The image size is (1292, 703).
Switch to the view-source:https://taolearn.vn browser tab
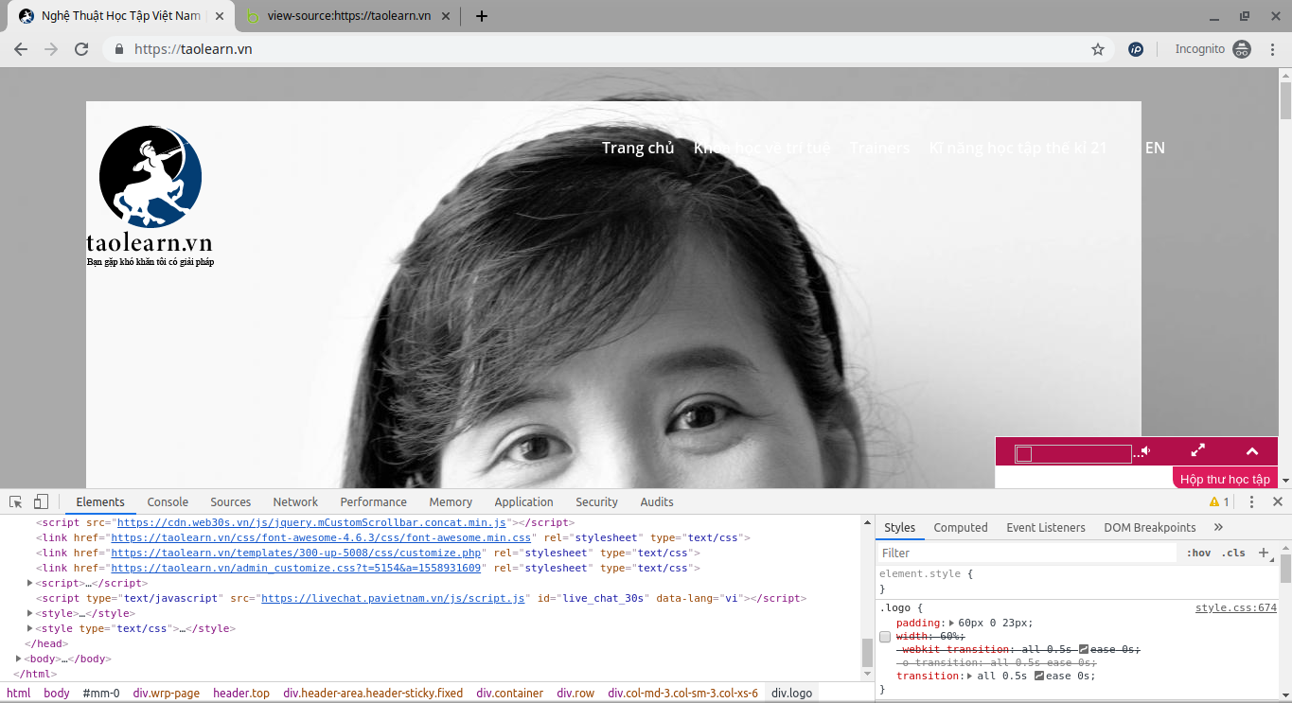[x=347, y=16]
